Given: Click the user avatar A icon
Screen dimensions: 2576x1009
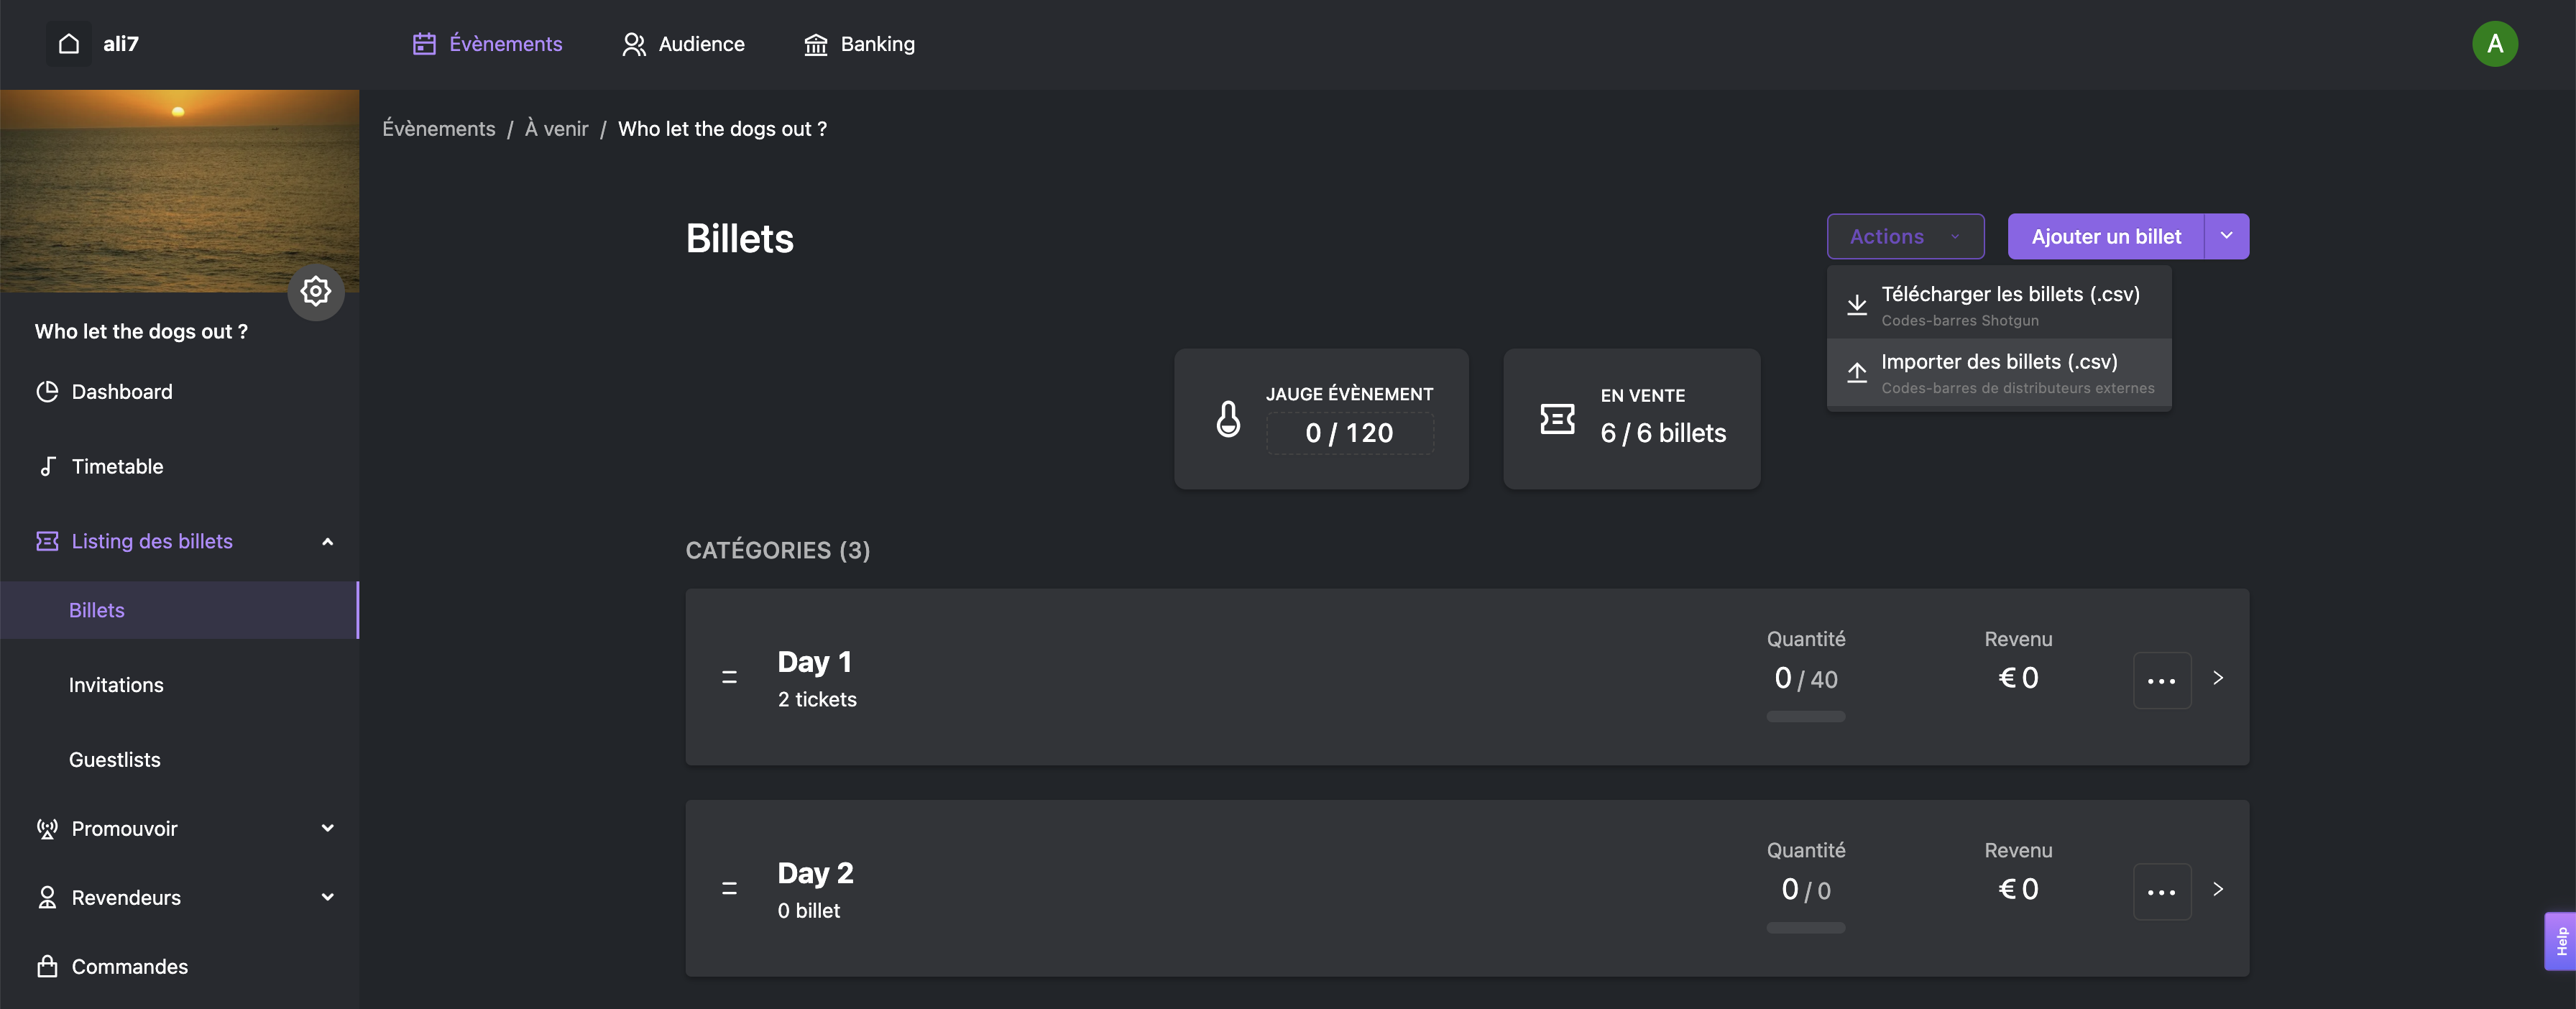Looking at the screenshot, I should pos(2494,44).
